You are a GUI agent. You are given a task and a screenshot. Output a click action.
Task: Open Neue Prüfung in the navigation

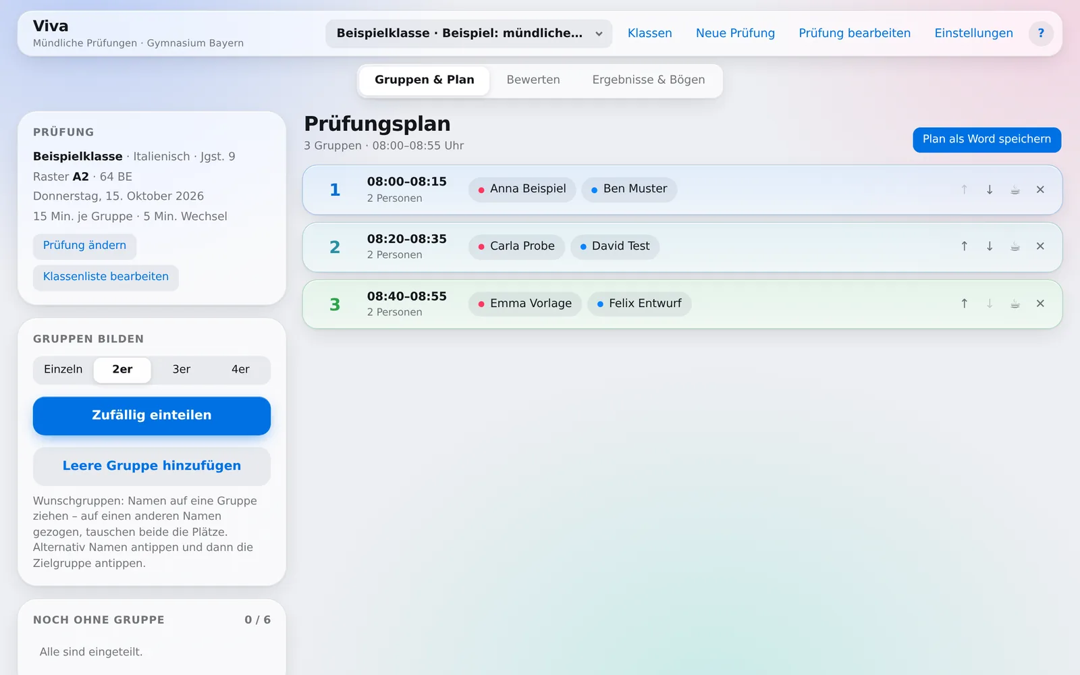click(735, 33)
